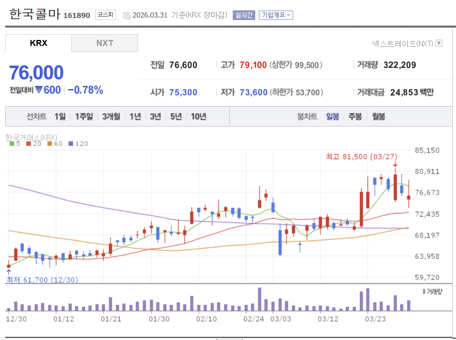Select the 5년 line chart period

pos(176,117)
